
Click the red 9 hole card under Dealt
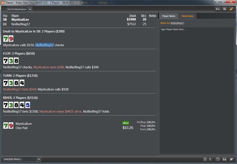[11, 39]
